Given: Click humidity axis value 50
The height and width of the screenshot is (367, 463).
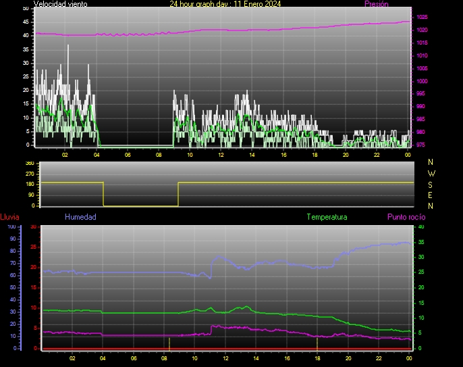Looking at the screenshot, I should [x=13, y=287].
